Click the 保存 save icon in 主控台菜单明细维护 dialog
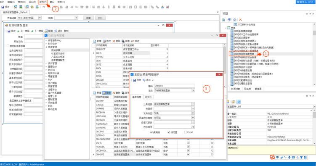This screenshot has height=166, width=316. tap(134, 80)
